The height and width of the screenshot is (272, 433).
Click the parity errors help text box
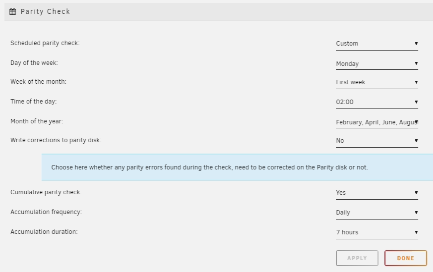[x=237, y=167]
